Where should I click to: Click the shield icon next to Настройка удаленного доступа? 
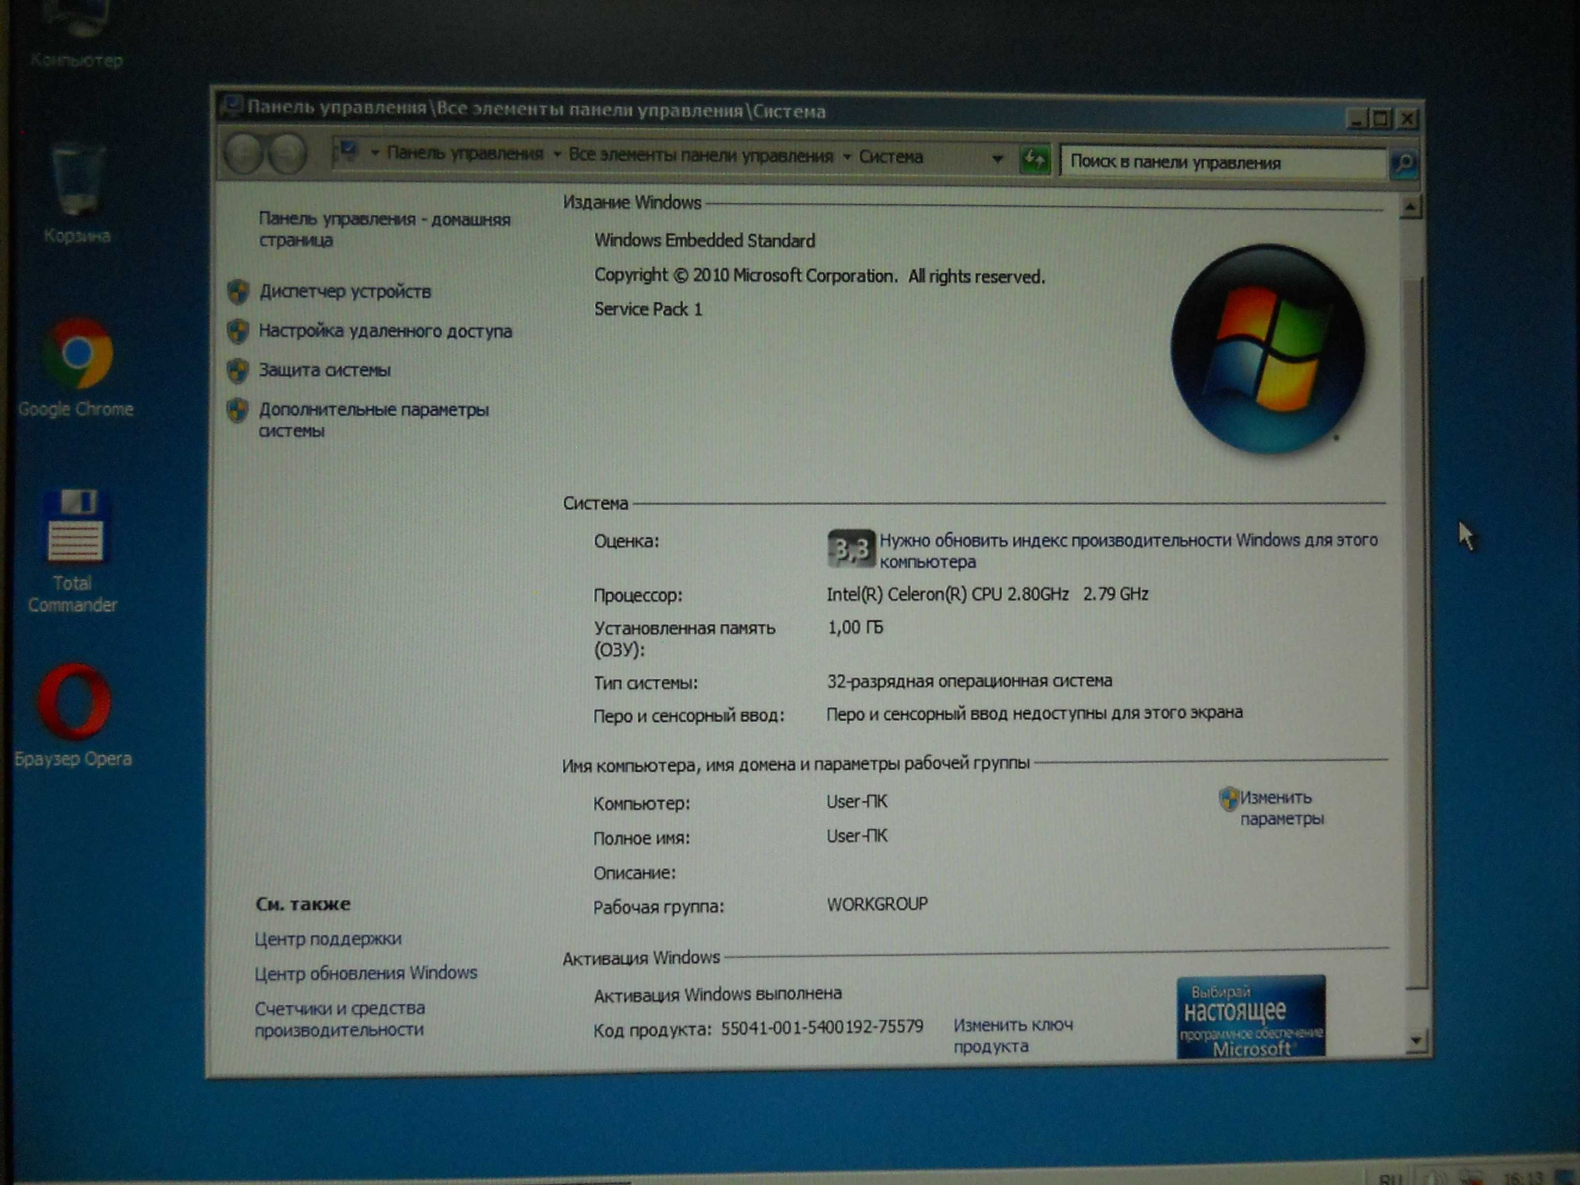point(238,331)
